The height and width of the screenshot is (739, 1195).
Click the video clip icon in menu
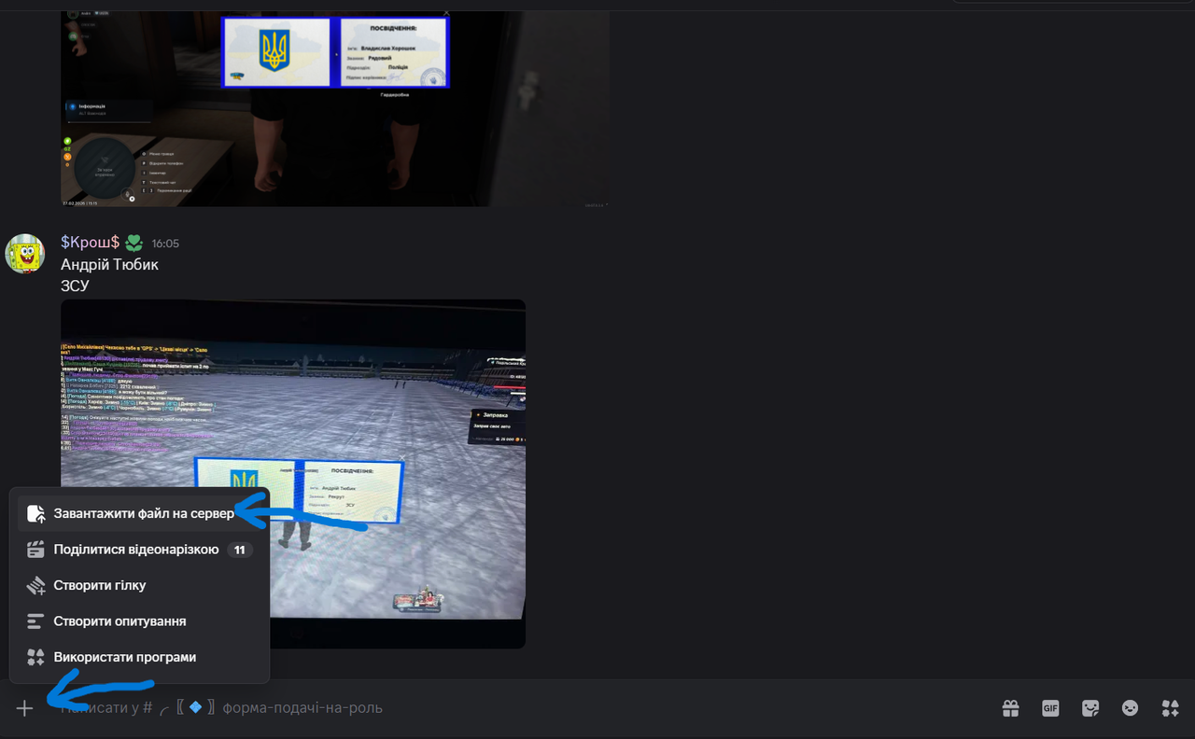pyautogui.click(x=35, y=550)
